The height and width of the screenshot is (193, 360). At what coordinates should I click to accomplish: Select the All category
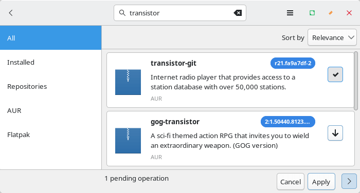point(51,38)
